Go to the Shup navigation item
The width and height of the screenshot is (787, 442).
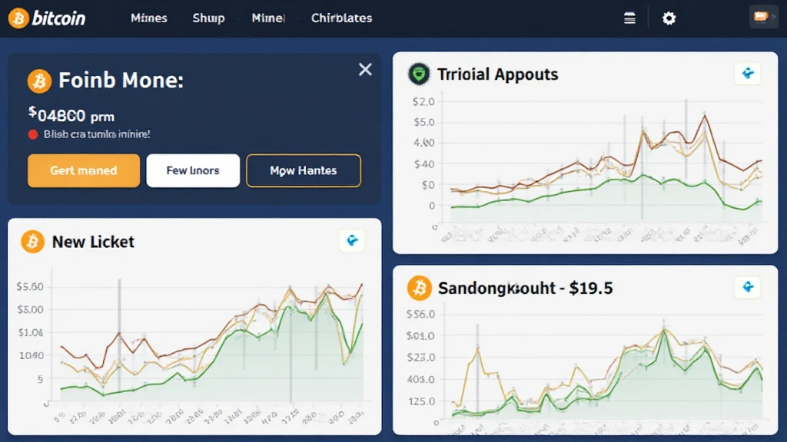(x=208, y=18)
